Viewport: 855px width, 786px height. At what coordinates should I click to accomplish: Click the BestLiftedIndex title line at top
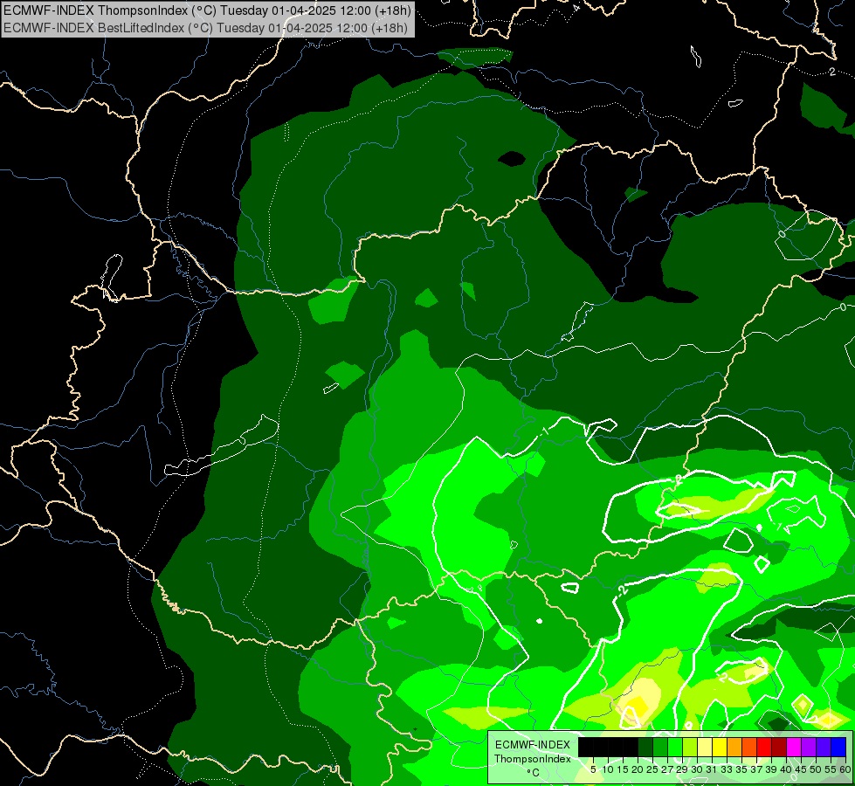(205, 28)
